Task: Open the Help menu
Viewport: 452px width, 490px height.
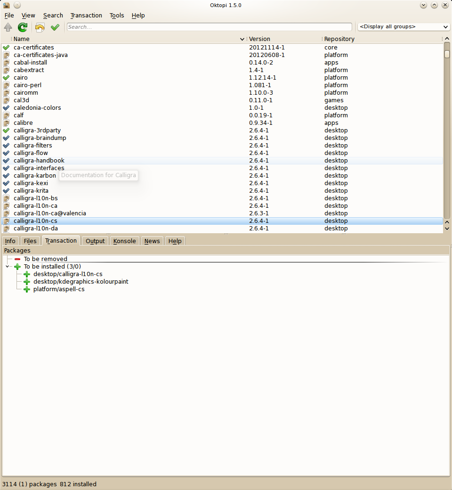Action: pos(138,15)
